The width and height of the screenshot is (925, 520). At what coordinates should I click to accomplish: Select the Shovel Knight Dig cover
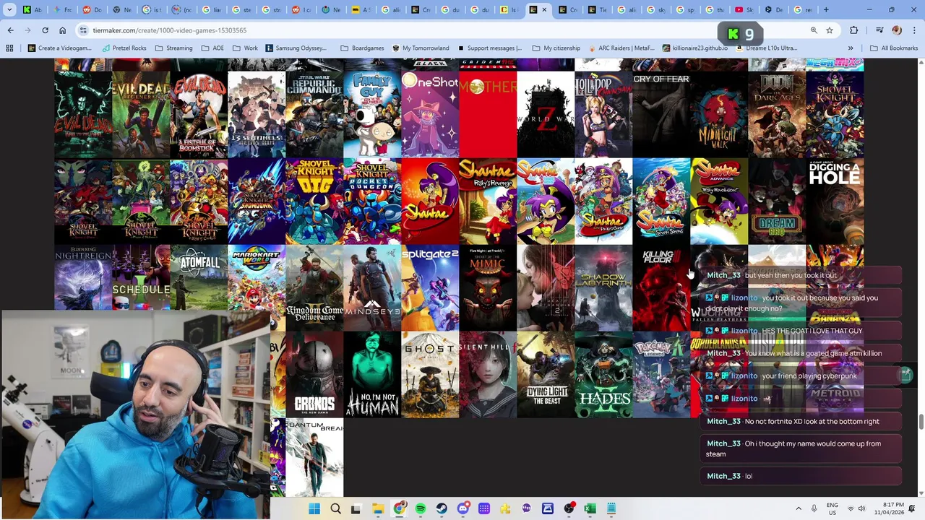click(x=314, y=201)
